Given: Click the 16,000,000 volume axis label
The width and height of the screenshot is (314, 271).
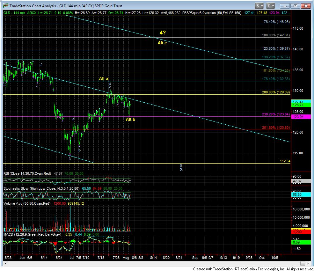Looking at the screenshot, I should coord(301,209).
